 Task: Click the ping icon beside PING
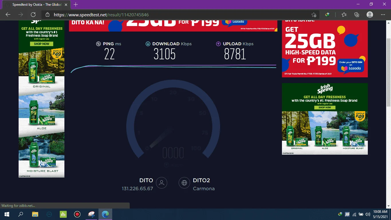(98, 44)
